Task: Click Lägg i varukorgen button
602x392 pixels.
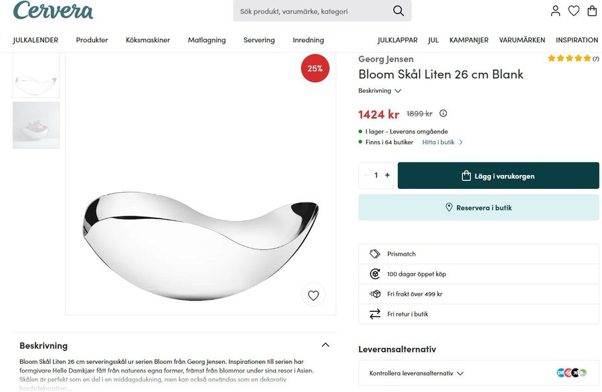Action: coord(498,176)
